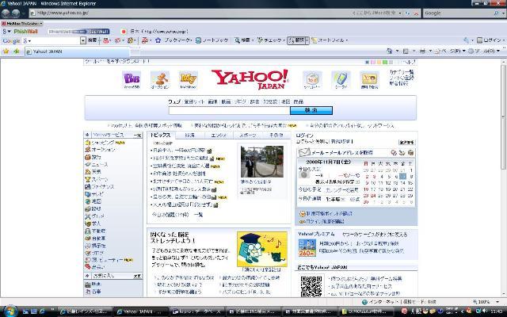Select the Maps search category
Viewport: 507px width, 317px height.
pyautogui.click(x=285, y=101)
